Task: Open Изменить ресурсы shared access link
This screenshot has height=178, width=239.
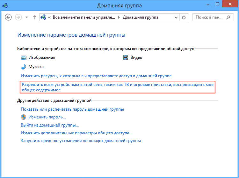Action: click(x=96, y=76)
